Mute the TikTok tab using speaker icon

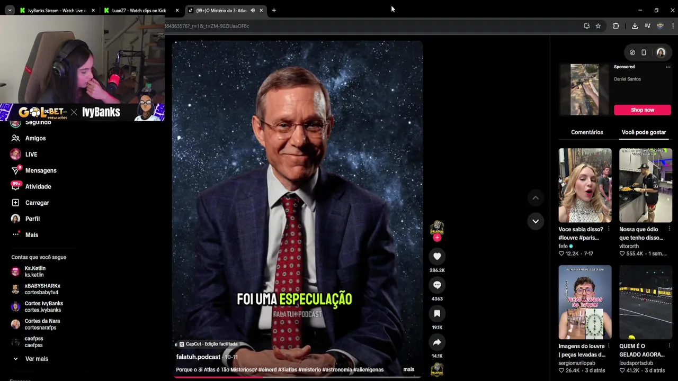coord(253,11)
